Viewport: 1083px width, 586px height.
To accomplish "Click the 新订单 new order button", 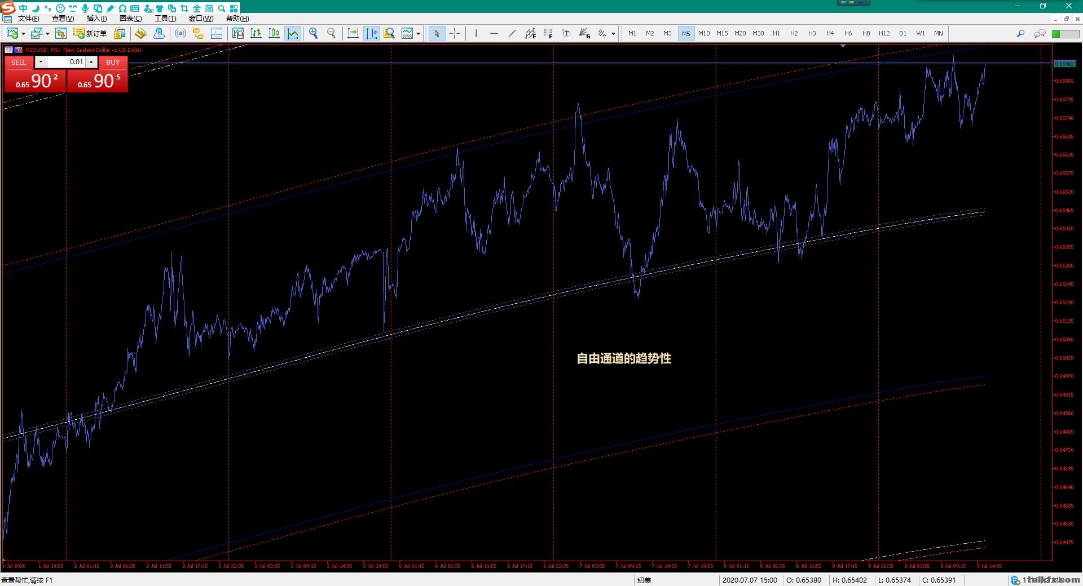I will coord(90,34).
